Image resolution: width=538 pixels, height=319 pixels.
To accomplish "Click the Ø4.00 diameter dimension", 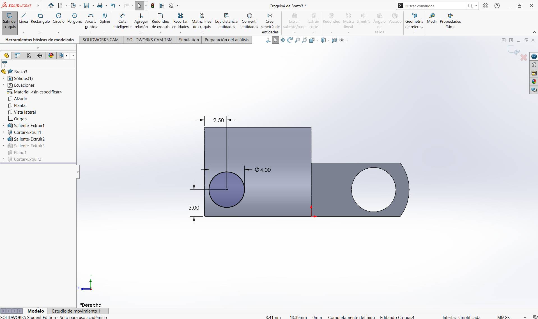I will pos(263,170).
